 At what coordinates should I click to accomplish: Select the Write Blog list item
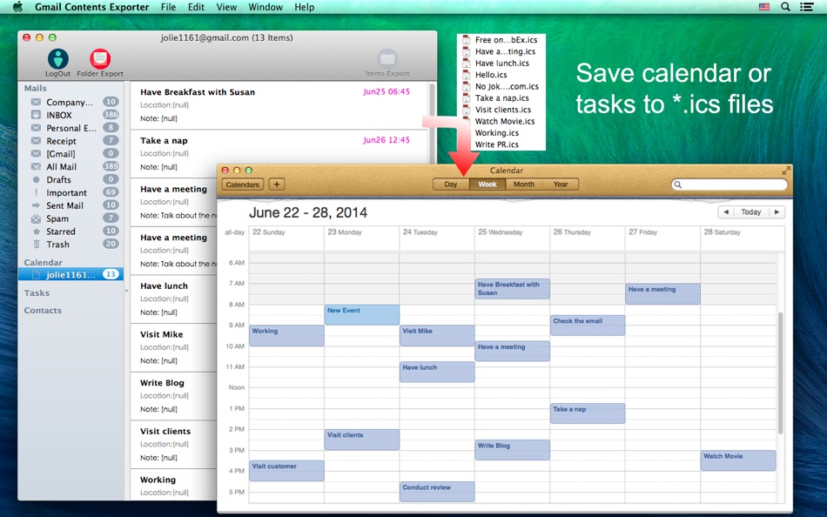pos(173,396)
